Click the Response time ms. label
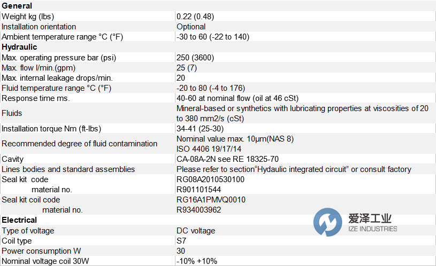 tap(36, 98)
